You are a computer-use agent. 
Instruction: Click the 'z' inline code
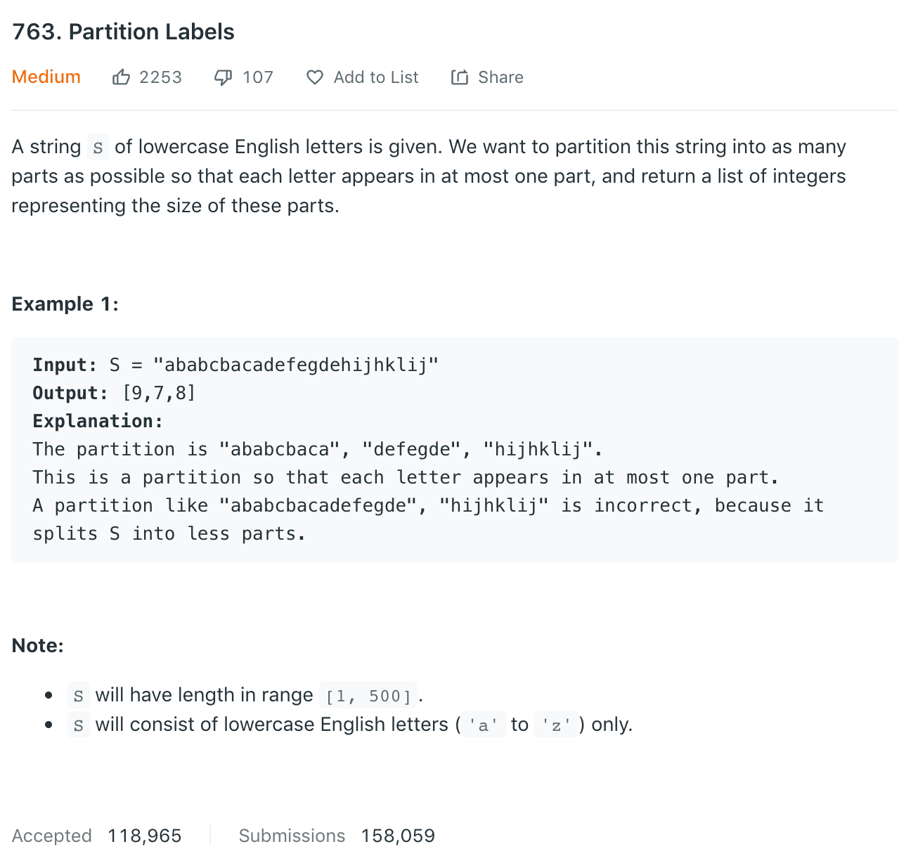click(x=556, y=725)
